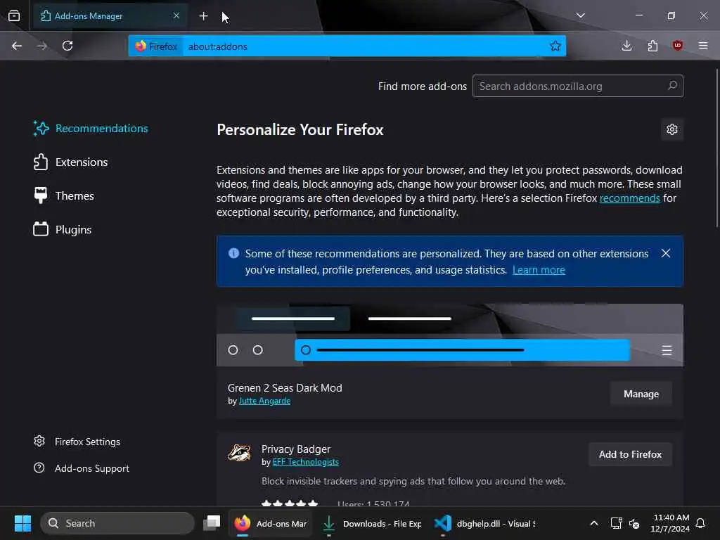Open EFF Technologists author link
Viewport: 720px width, 540px height.
tap(305, 462)
